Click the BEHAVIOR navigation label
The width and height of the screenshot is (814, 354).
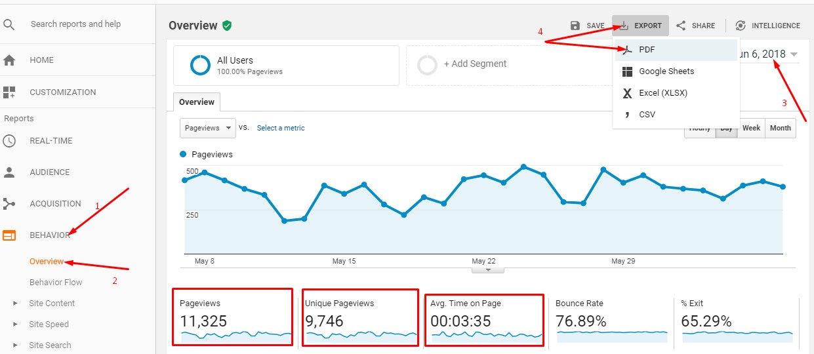50,235
